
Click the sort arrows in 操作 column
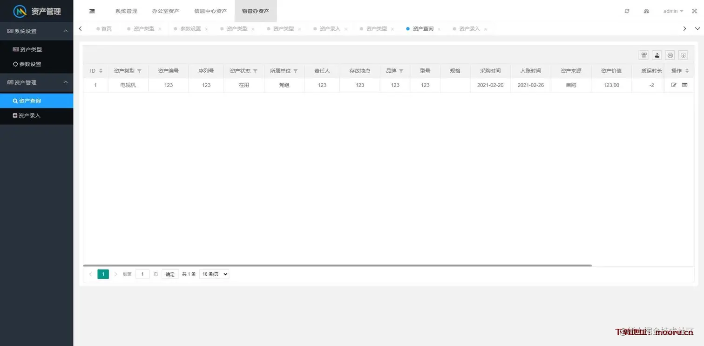click(x=687, y=71)
